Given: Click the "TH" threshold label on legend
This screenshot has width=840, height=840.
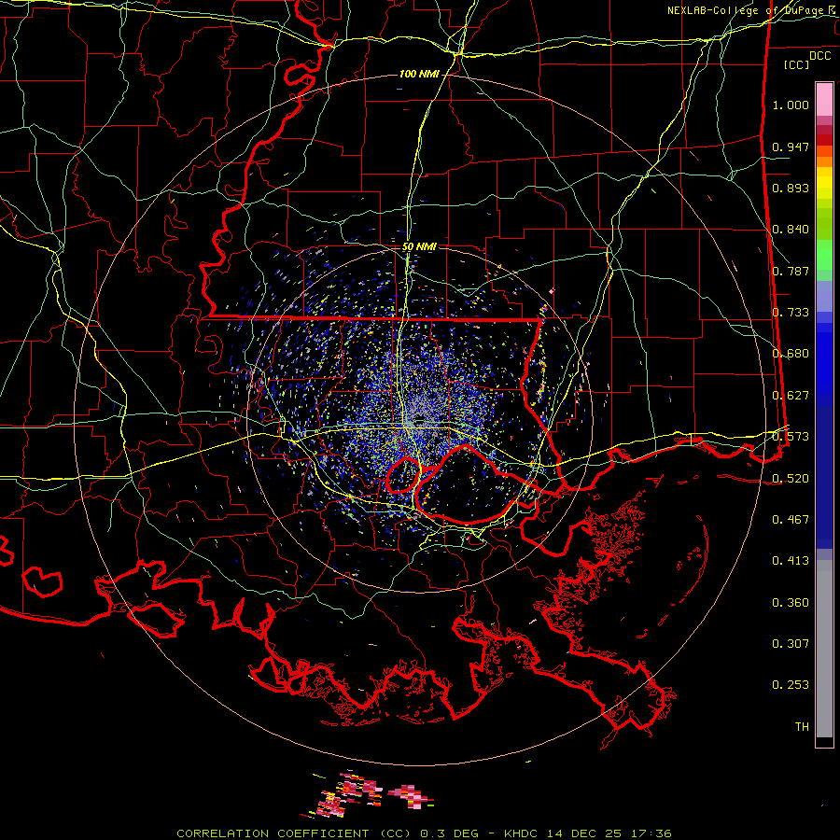Looking at the screenshot, I should [802, 727].
